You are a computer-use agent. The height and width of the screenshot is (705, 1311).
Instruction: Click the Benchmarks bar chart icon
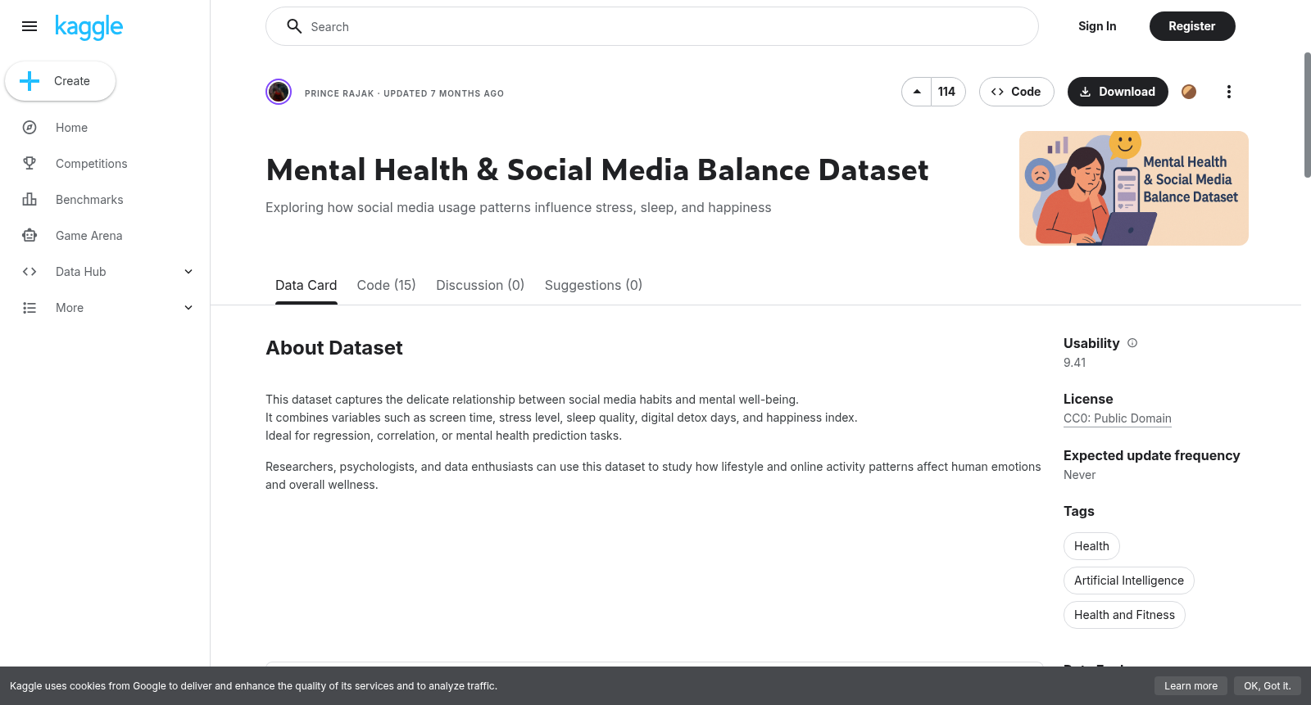coord(29,200)
